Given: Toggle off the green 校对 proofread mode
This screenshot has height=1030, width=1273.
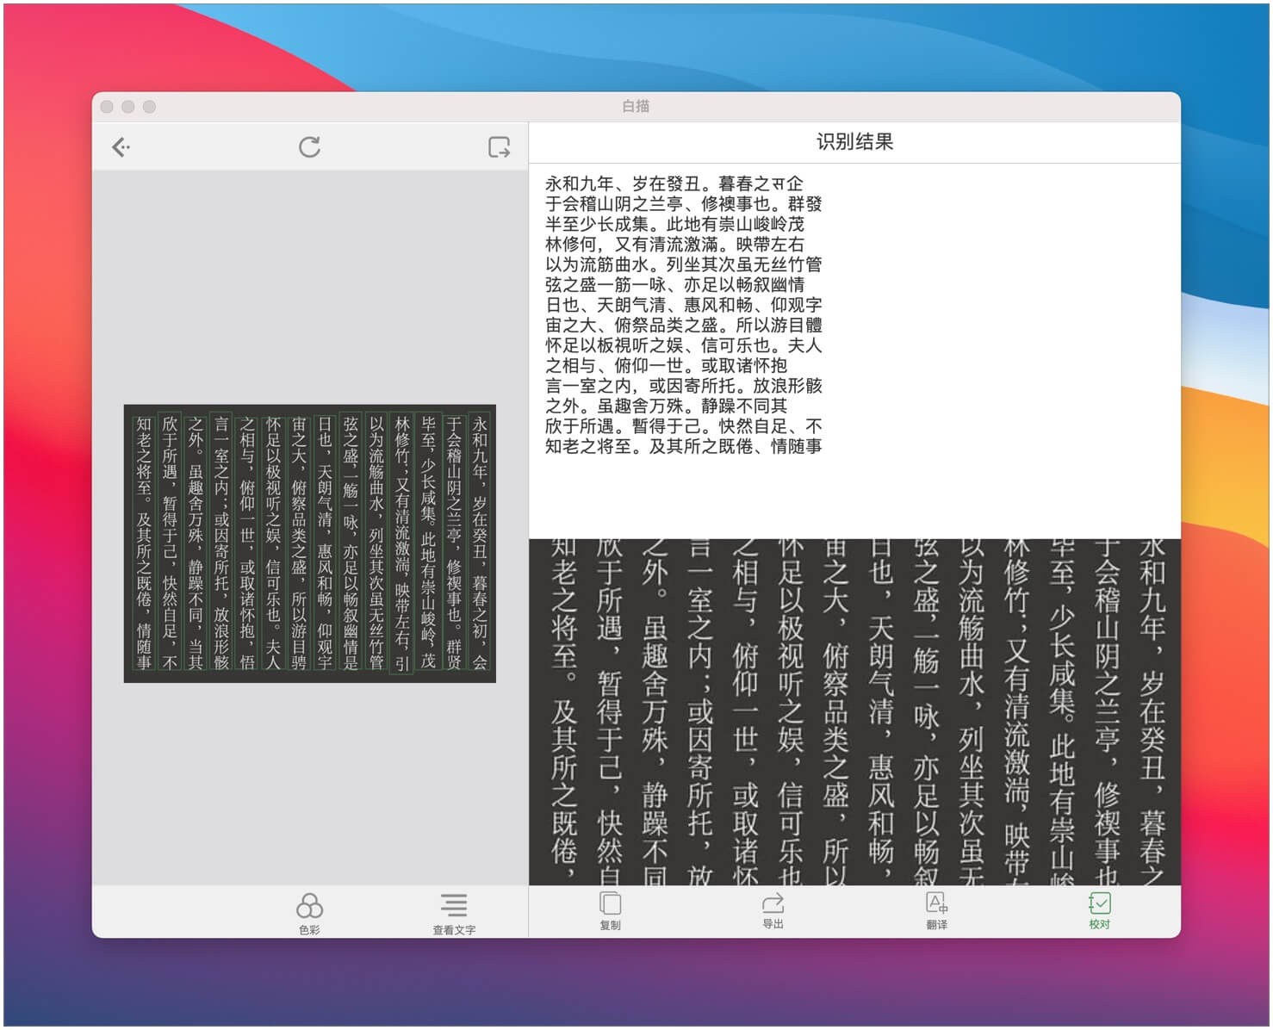Looking at the screenshot, I should [1099, 910].
